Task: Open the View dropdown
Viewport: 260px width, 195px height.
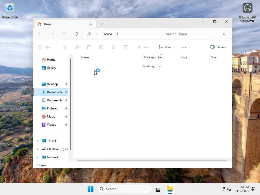Action: [167, 47]
